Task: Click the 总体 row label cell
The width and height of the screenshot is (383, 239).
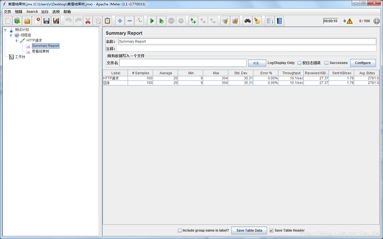Action: [x=115, y=83]
